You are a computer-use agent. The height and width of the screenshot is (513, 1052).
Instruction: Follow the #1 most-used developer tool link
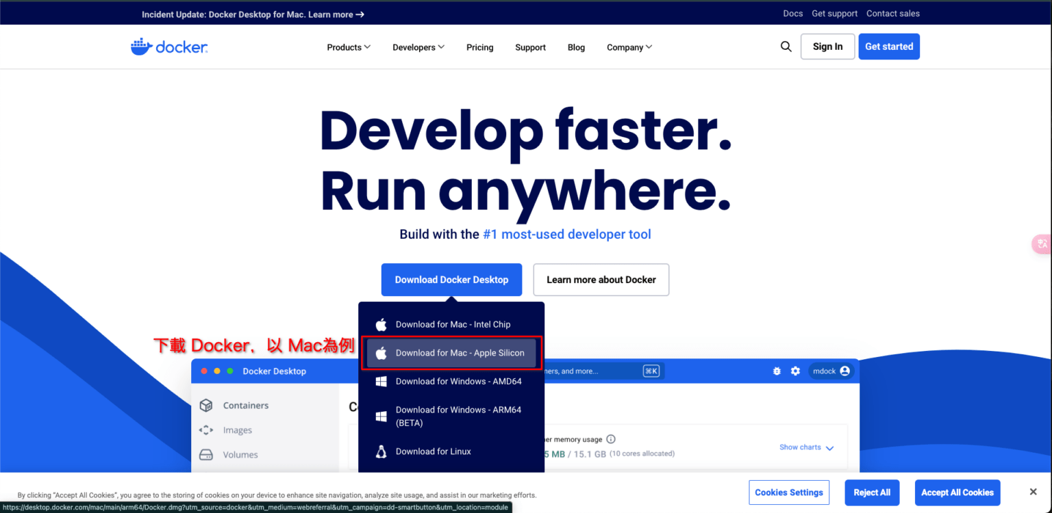pos(567,235)
